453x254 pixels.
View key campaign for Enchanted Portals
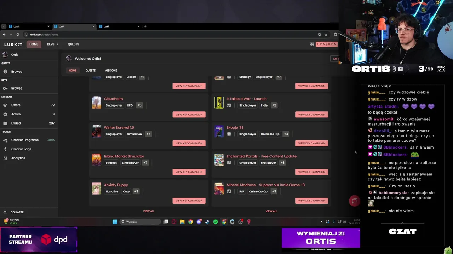(311, 172)
